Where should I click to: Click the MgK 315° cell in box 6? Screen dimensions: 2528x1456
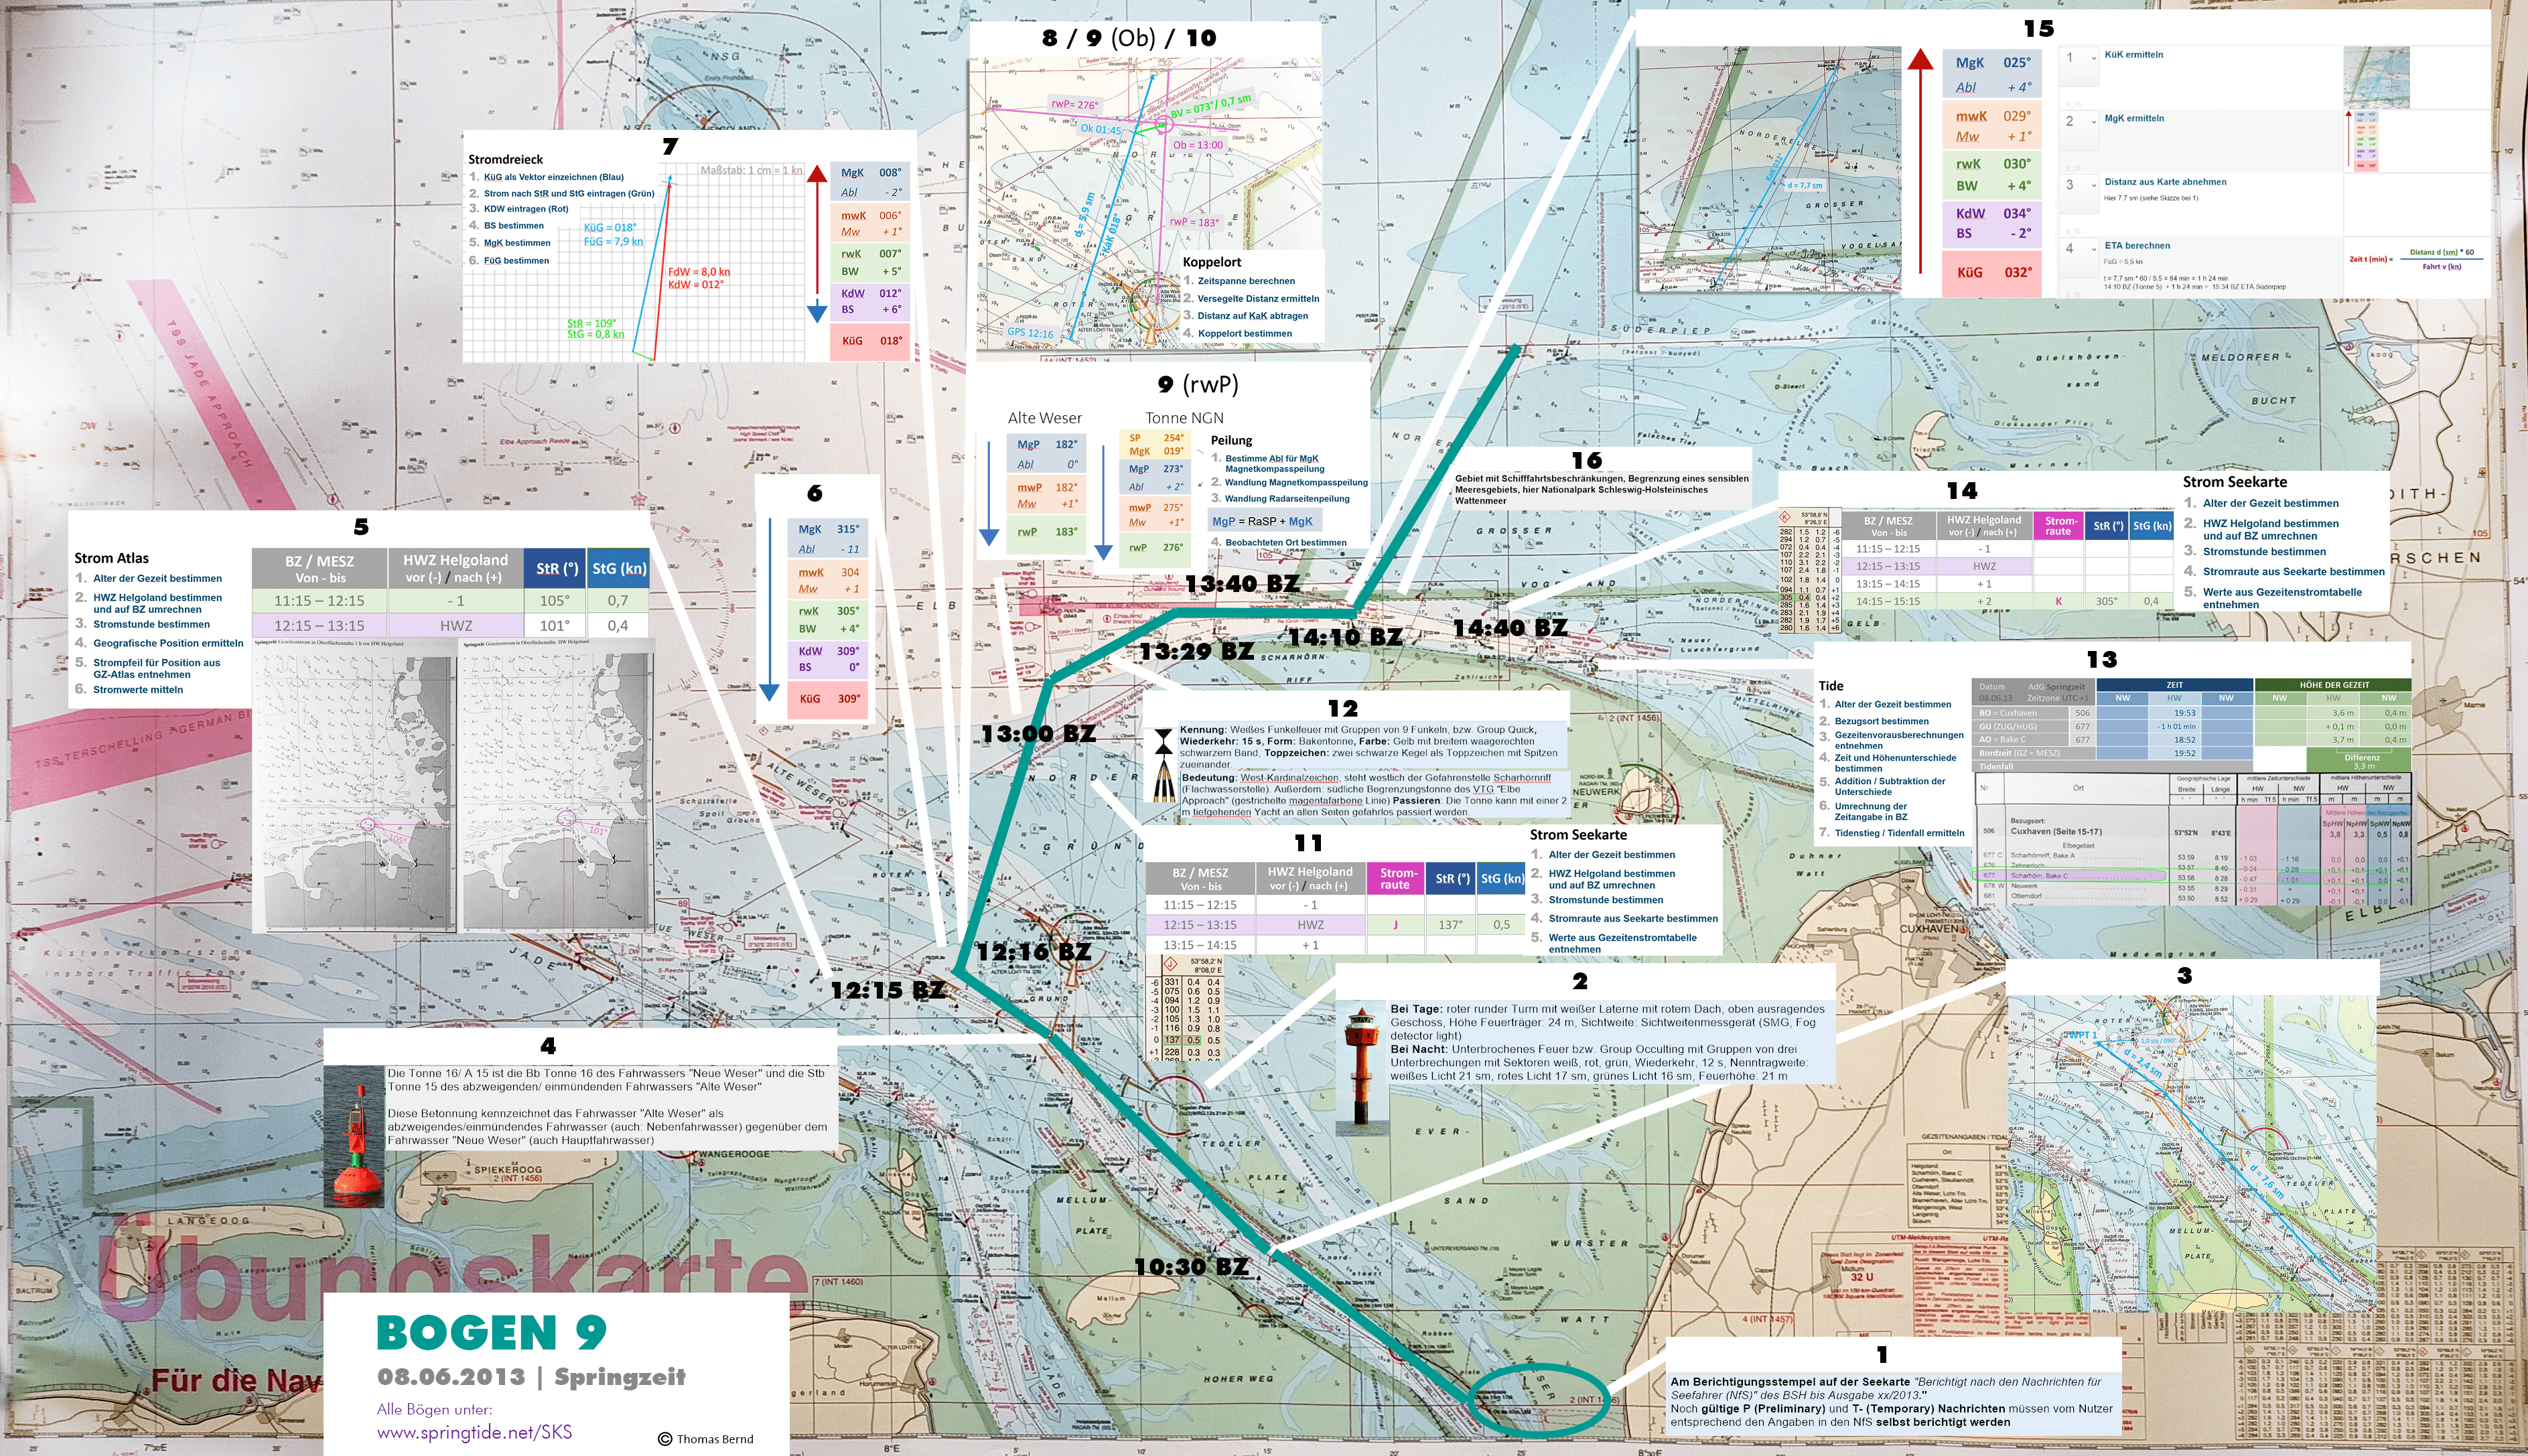(828, 539)
